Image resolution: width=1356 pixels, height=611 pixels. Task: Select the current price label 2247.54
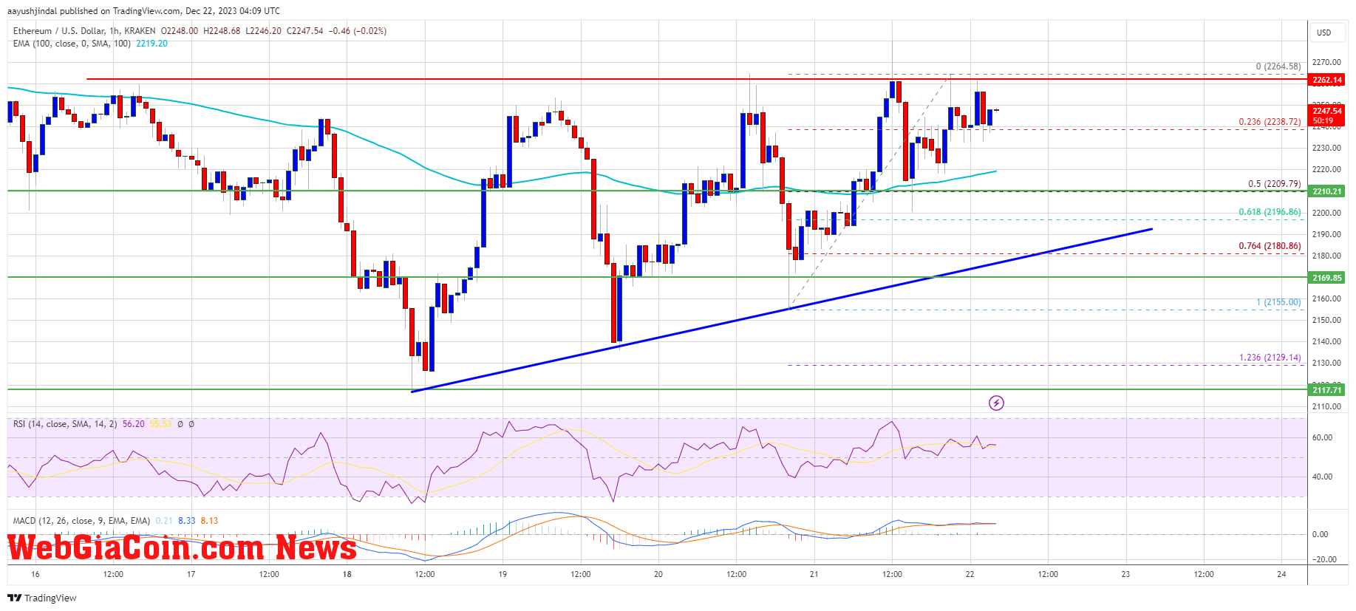(1327, 111)
